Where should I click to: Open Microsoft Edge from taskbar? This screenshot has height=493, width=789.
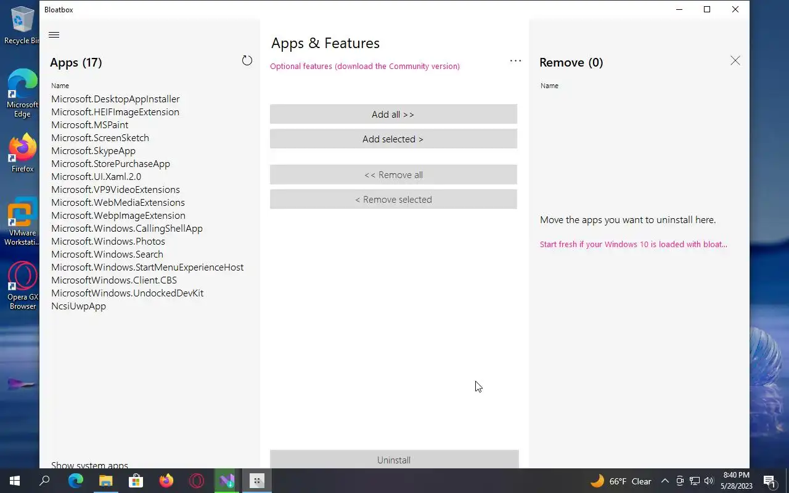pyautogui.click(x=75, y=481)
